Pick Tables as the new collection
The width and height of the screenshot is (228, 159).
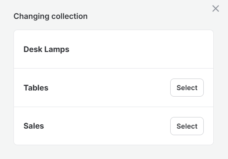pyautogui.click(x=187, y=88)
